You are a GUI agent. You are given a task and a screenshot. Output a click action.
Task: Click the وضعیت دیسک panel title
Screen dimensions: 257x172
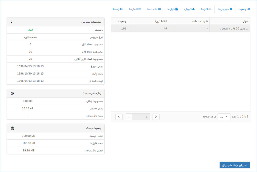(x=94, y=128)
